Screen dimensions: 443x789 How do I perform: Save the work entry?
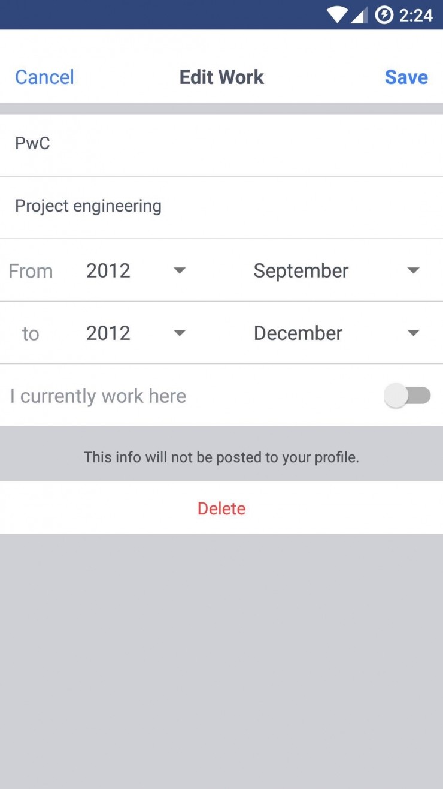tap(406, 77)
